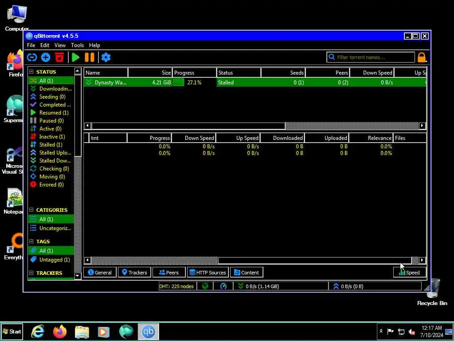This screenshot has width=454, height=341.
Task: Select the Checking (0) filter
Action: coord(51,169)
